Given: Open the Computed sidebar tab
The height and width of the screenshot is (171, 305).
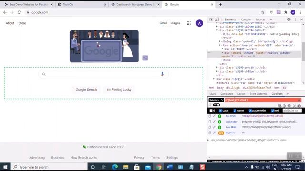Looking at the screenshot, I should pyautogui.click(x=227, y=94).
